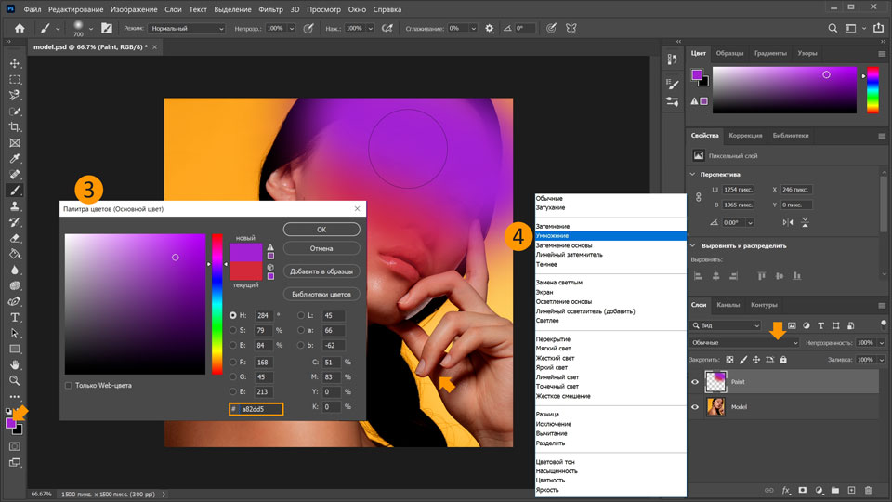Select the Paint Bucket tool
This screenshot has height=502, width=892.
pyautogui.click(x=15, y=254)
